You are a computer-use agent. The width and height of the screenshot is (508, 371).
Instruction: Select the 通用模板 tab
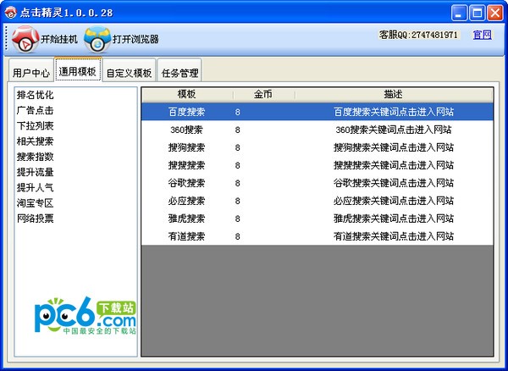click(78, 69)
